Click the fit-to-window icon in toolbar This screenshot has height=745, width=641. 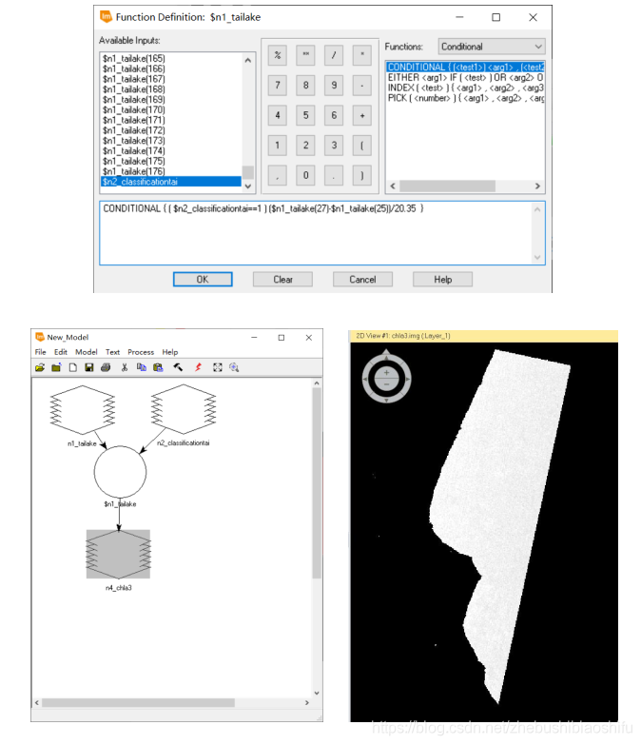click(x=218, y=367)
